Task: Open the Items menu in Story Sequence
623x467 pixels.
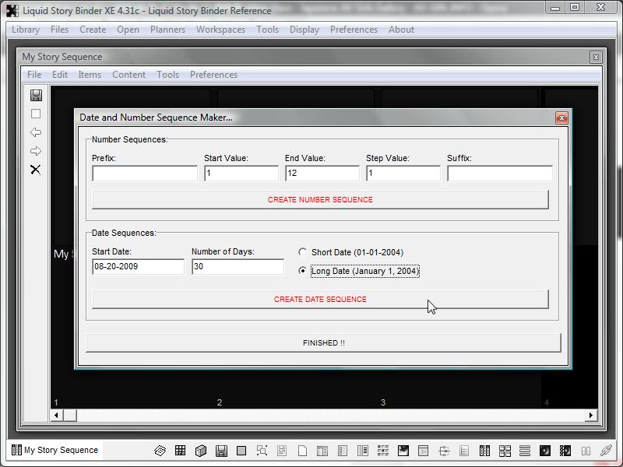Action: click(x=90, y=75)
